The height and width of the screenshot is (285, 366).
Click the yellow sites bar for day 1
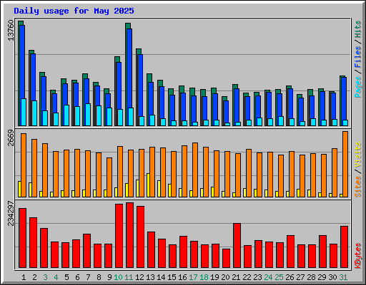point(19,189)
